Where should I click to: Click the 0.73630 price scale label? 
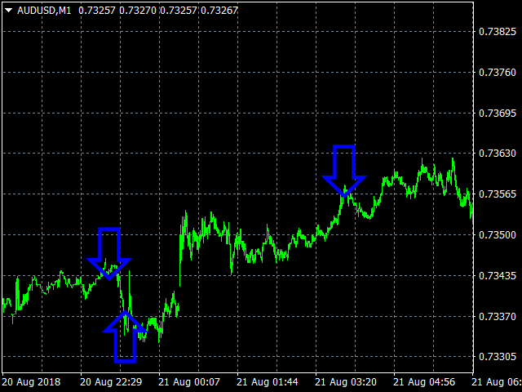click(498, 154)
